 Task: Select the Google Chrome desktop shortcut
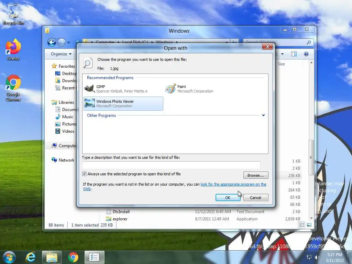coord(13,88)
